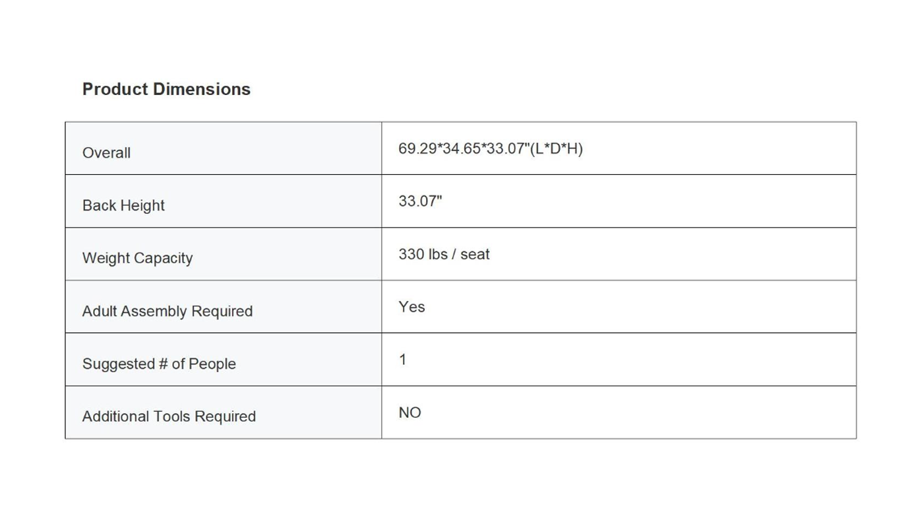The image size is (918, 516).
Task: Select the Overall row label
Action: pyautogui.click(x=106, y=152)
